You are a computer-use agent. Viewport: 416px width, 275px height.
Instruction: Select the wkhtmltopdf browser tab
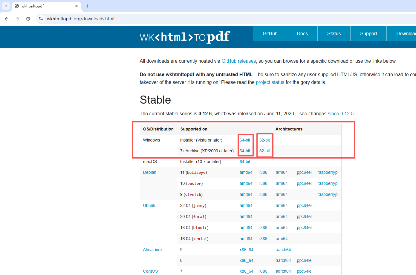click(46, 6)
